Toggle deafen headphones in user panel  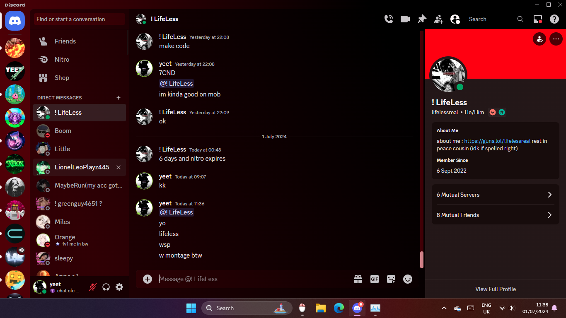pos(106,287)
